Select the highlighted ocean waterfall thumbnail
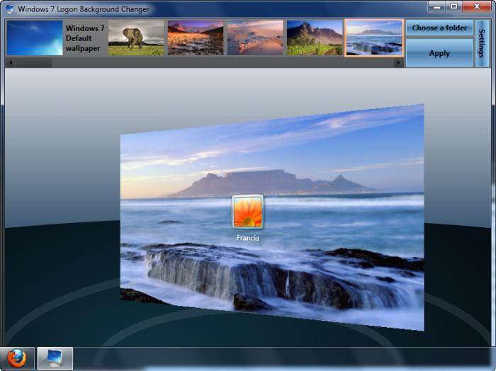This screenshot has width=496, height=371. pyautogui.click(x=374, y=38)
